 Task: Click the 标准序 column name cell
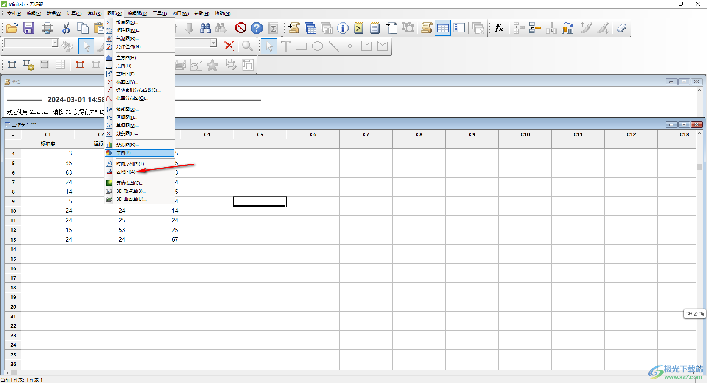pyautogui.click(x=48, y=144)
